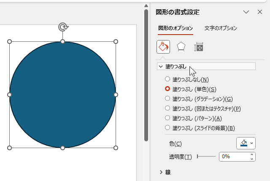
Task: Close the 図形の書式設定 pane
Action: pyautogui.click(x=260, y=12)
